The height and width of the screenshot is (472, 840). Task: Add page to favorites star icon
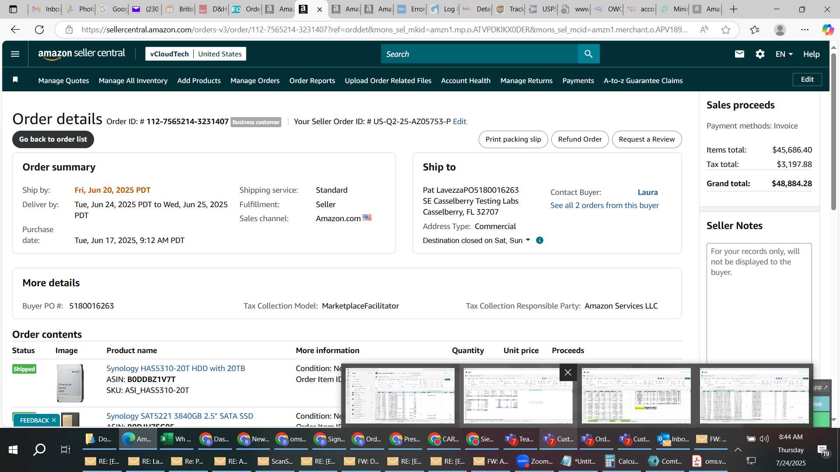(x=726, y=29)
